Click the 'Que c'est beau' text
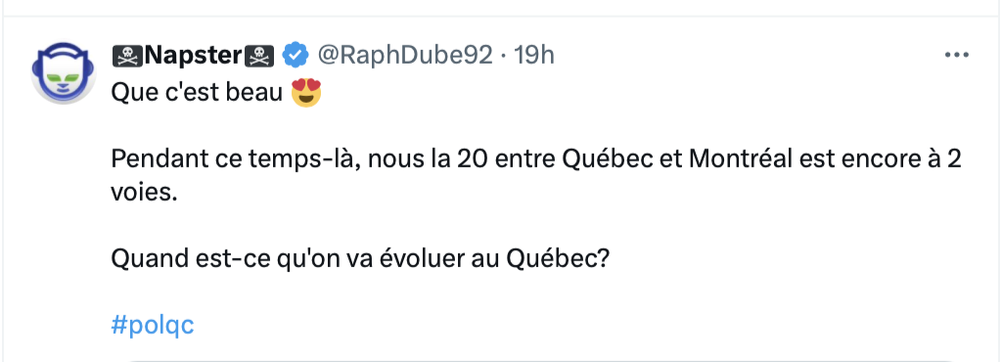The height and width of the screenshot is (362, 1002). pos(197,93)
